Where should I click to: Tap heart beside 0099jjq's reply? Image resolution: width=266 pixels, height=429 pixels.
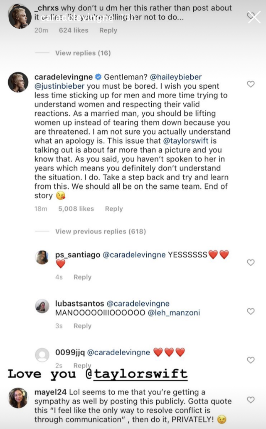point(251,360)
